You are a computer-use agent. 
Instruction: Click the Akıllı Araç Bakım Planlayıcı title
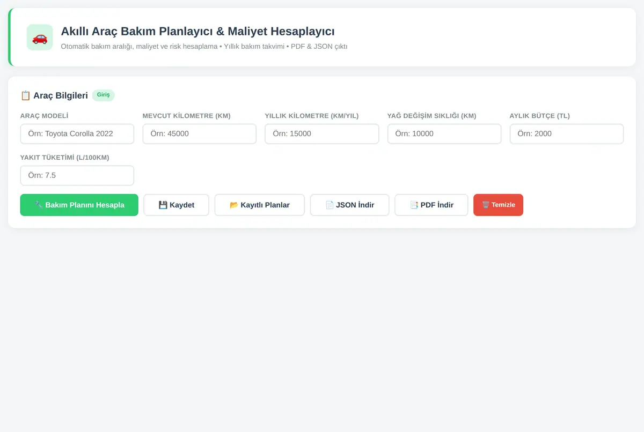click(197, 31)
